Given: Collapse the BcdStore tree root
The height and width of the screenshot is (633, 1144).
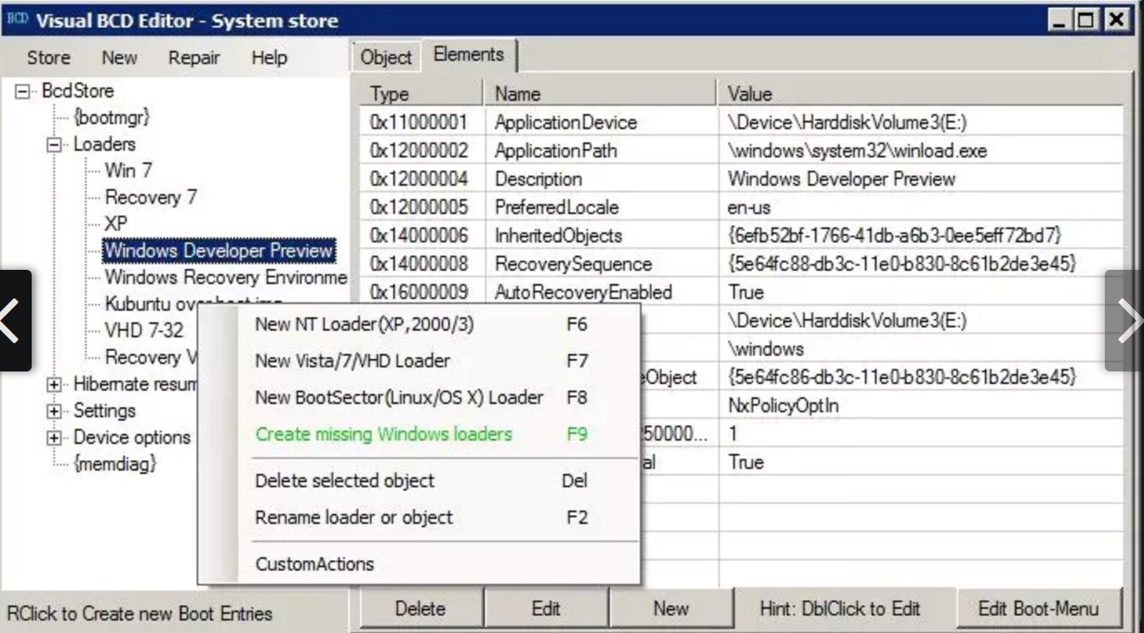Looking at the screenshot, I should (22, 92).
